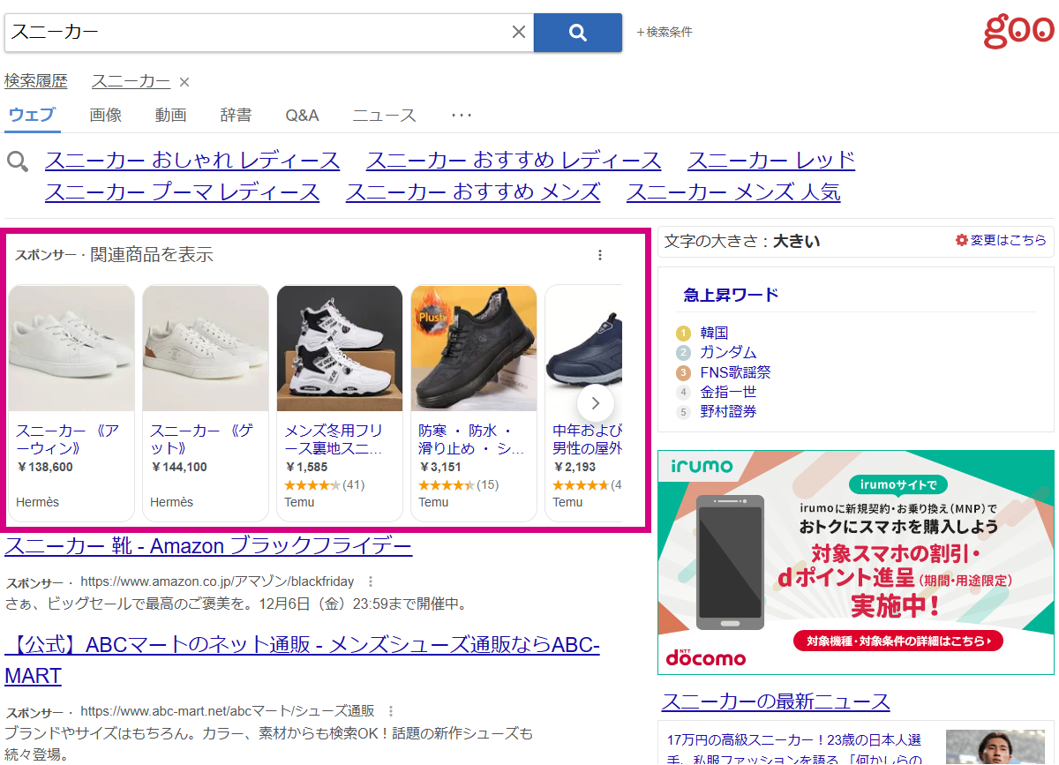1059x765 pixels.
Task: Open メンズ冬用フリース裏地 product title
Action: click(334, 439)
